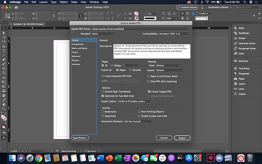Click the Cancel button
Image resolution: width=262 pixels, height=164 pixels.
coord(164,138)
